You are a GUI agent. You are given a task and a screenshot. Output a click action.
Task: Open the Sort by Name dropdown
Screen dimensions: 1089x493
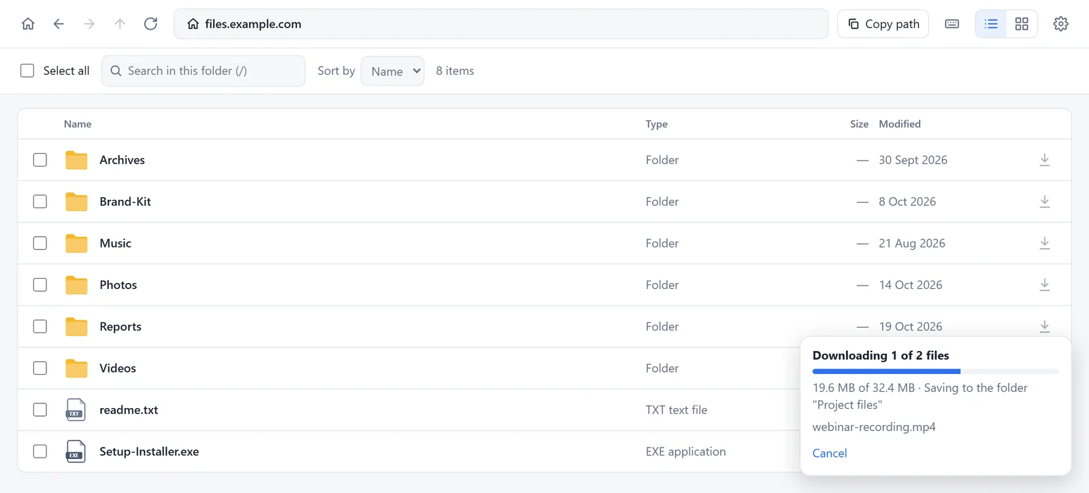pos(393,71)
